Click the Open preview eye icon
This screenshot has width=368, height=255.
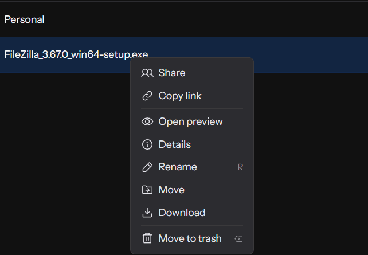pyautogui.click(x=147, y=121)
